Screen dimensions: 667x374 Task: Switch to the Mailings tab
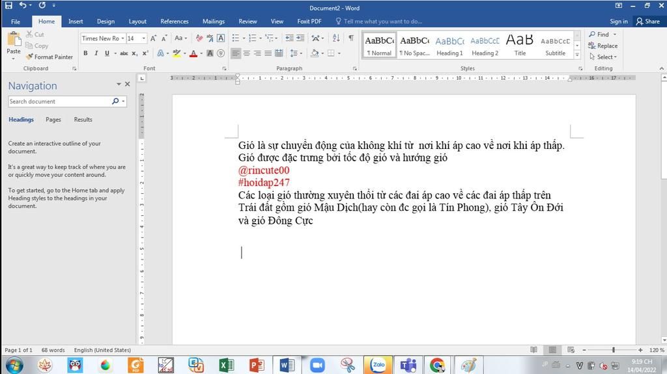pos(214,21)
